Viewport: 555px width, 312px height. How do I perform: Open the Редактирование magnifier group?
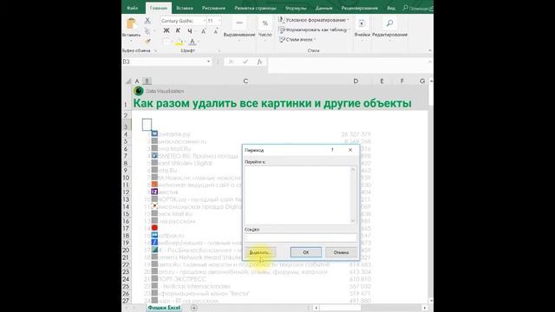(389, 28)
